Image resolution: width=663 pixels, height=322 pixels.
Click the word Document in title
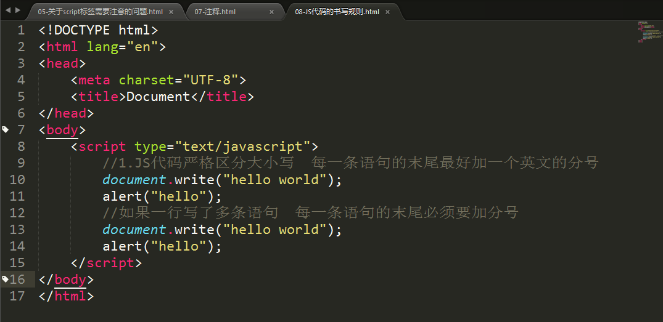click(158, 97)
